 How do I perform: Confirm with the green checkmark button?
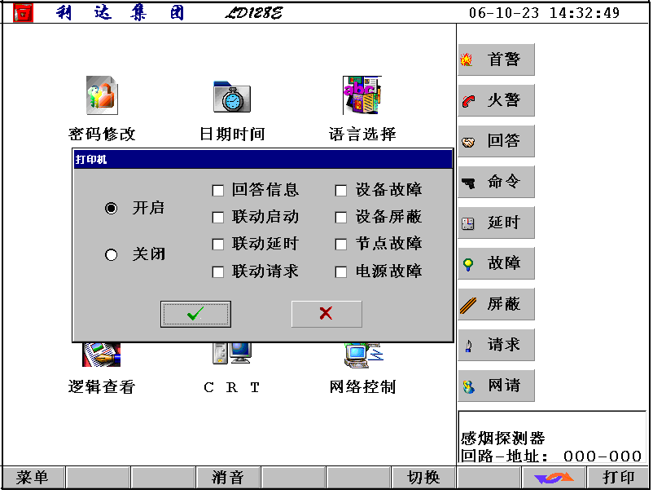195,314
